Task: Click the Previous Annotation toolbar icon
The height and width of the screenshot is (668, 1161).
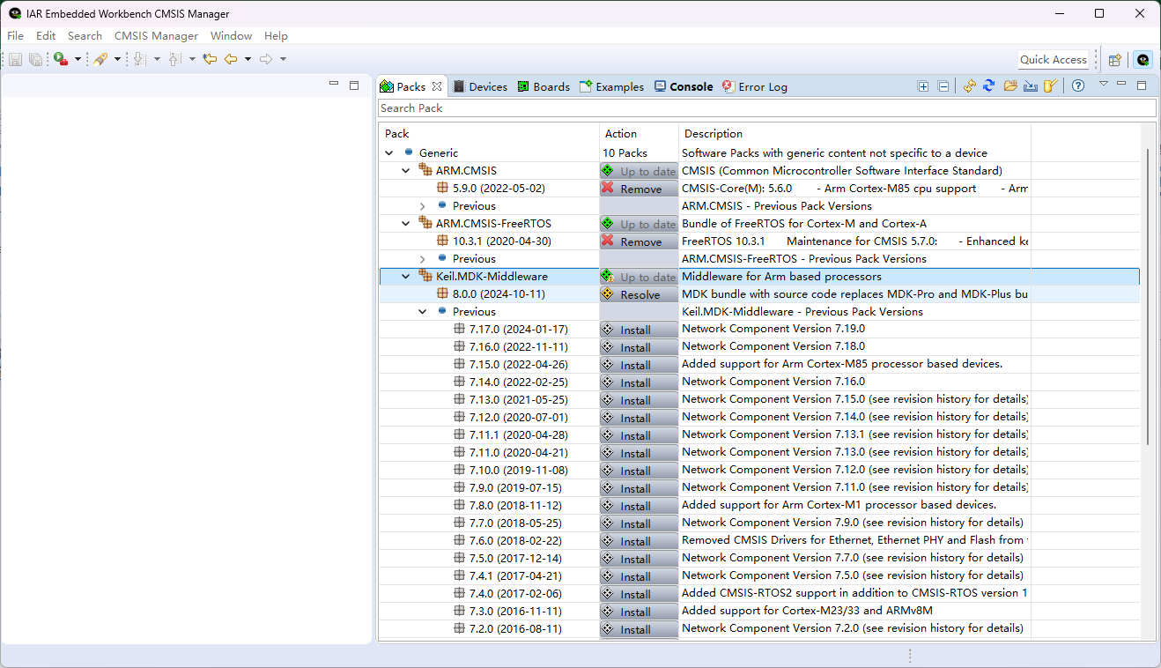Action: (x=174, y=59)
